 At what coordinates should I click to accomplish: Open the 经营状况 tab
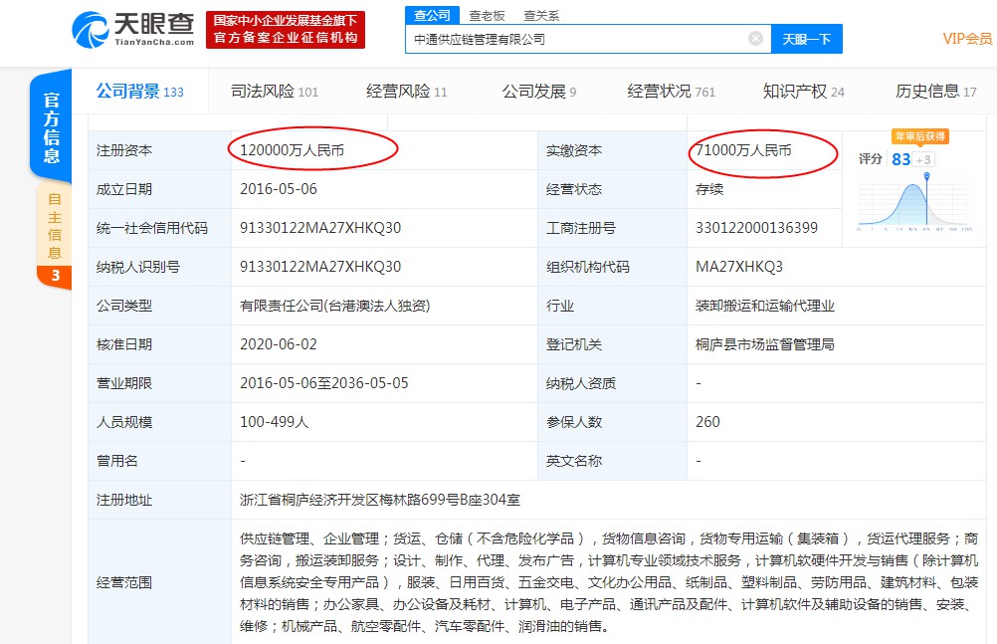coord(671,92)
